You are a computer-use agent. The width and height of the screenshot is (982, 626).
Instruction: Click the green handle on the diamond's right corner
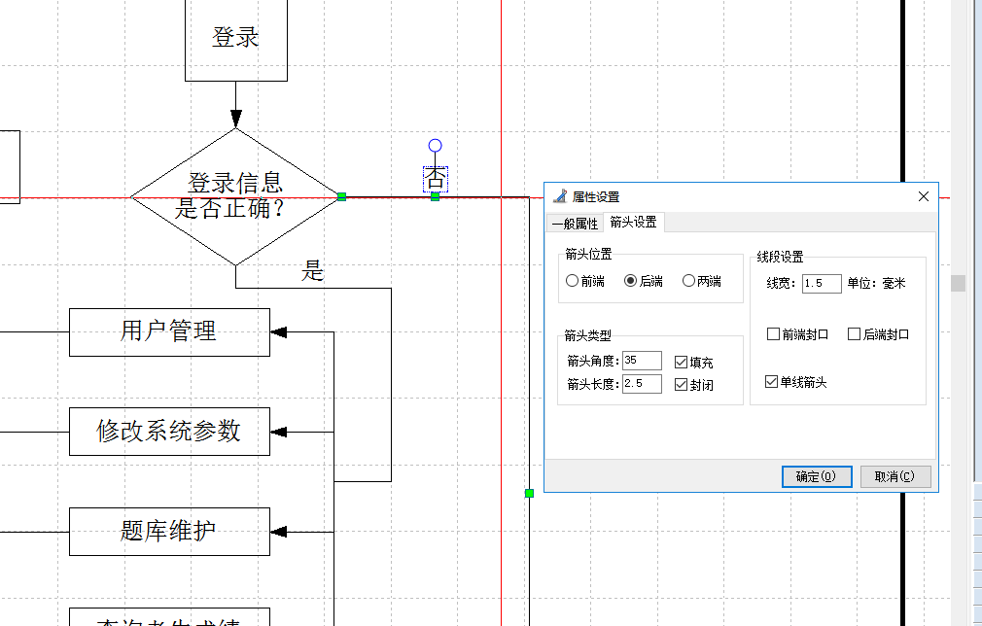pyautogui.click(x=341, y=197)
